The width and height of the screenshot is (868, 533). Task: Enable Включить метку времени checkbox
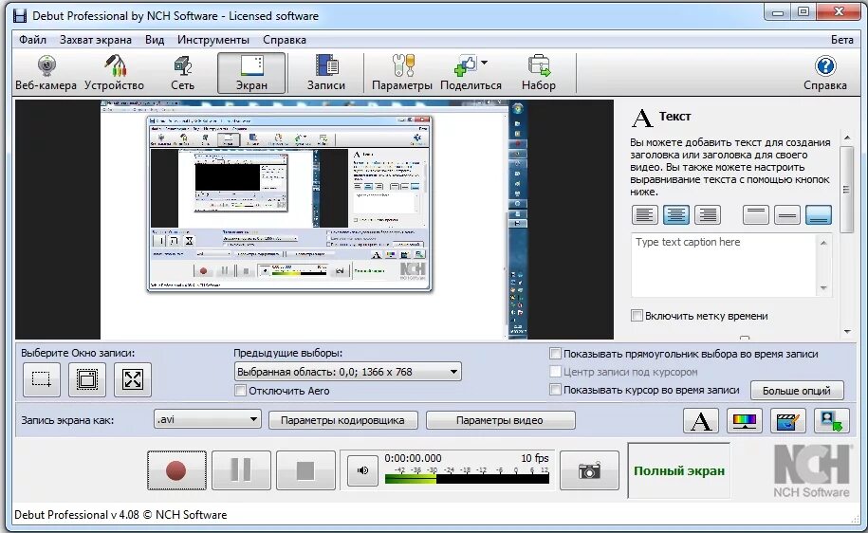click(x=637, y=316)
